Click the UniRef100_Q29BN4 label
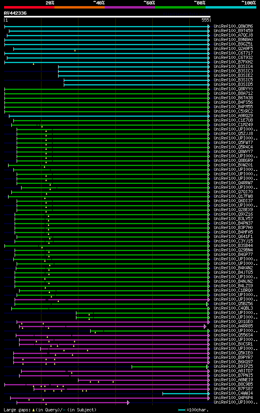260x413 pixels. 234,250
